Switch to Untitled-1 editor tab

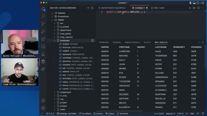140,8
